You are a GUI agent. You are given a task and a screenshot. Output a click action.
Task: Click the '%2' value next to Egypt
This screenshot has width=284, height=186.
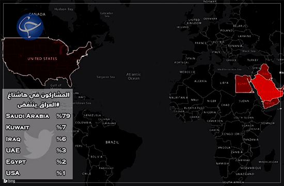pyautogui.click(x=61, y=162)
